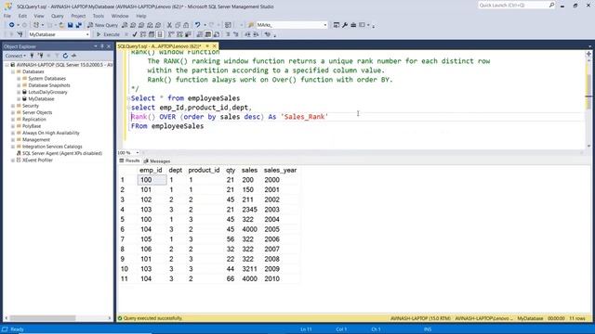
Task: Click the Save file toolbar icon
Action: (x=71, y=25)
